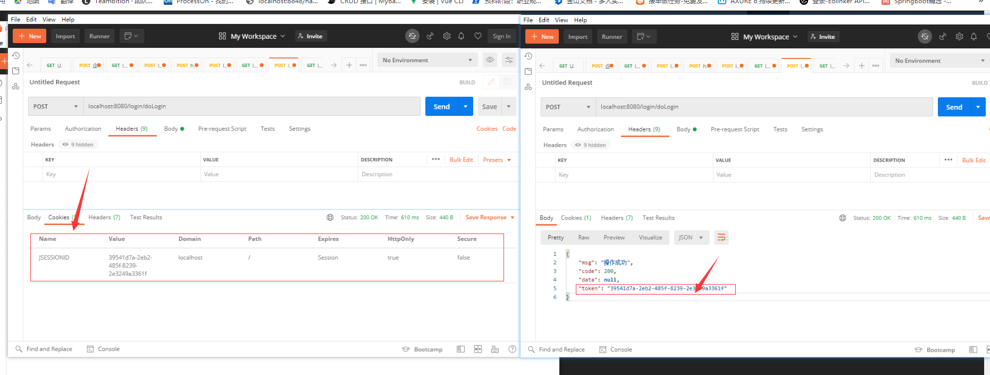Open notifications bell in left Postman header
The image size is (990, 375).
[x=462, y=36]
